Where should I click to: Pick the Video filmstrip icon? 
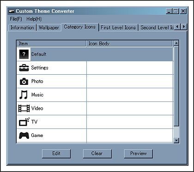point(24,108)
